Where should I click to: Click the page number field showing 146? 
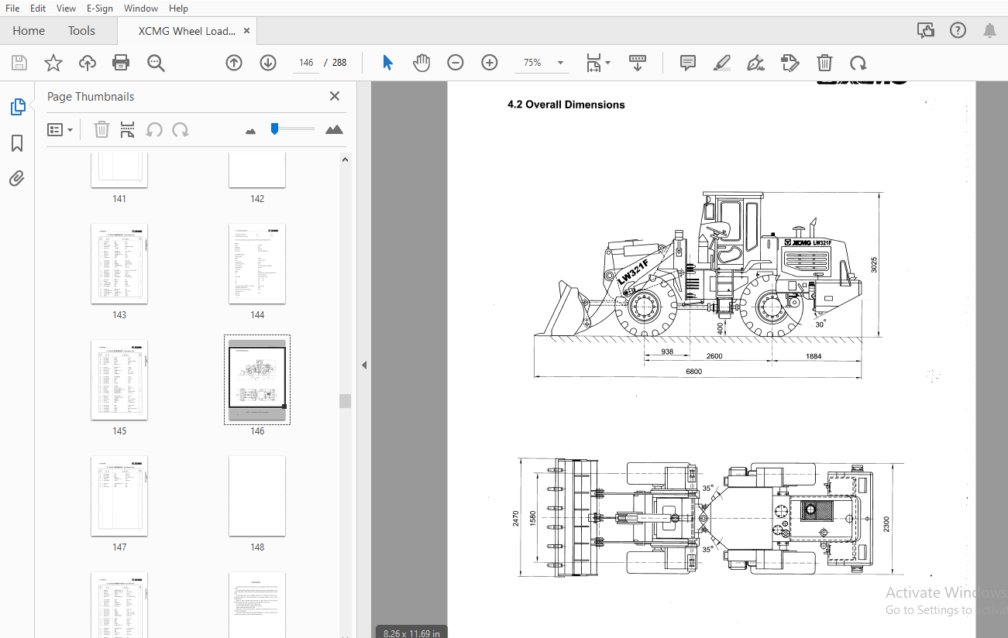[306, 63]
